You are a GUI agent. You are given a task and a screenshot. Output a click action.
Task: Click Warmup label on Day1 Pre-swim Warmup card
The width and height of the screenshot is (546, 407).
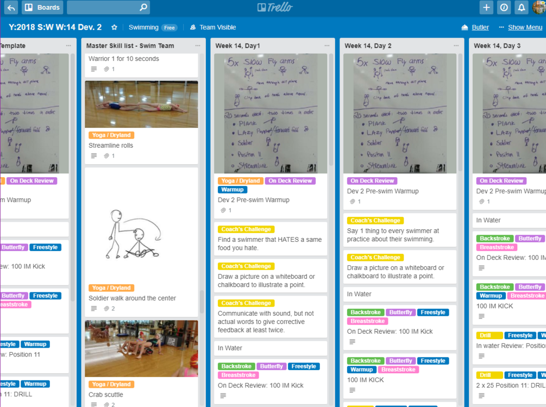click(x=233, y=190)
